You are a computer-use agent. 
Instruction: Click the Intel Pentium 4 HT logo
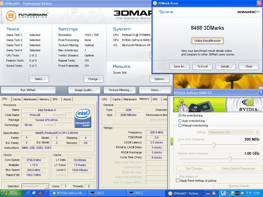pyautogui.click(x=83, y=117)
